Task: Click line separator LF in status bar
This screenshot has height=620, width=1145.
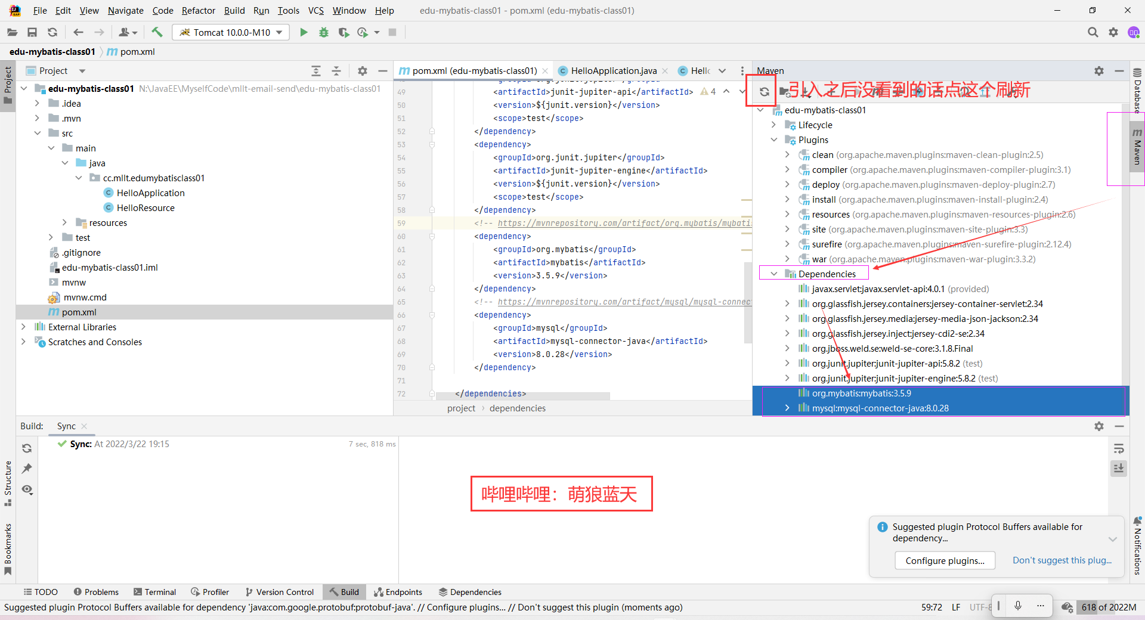Action: pyautogui.click(x=956, y=607)
